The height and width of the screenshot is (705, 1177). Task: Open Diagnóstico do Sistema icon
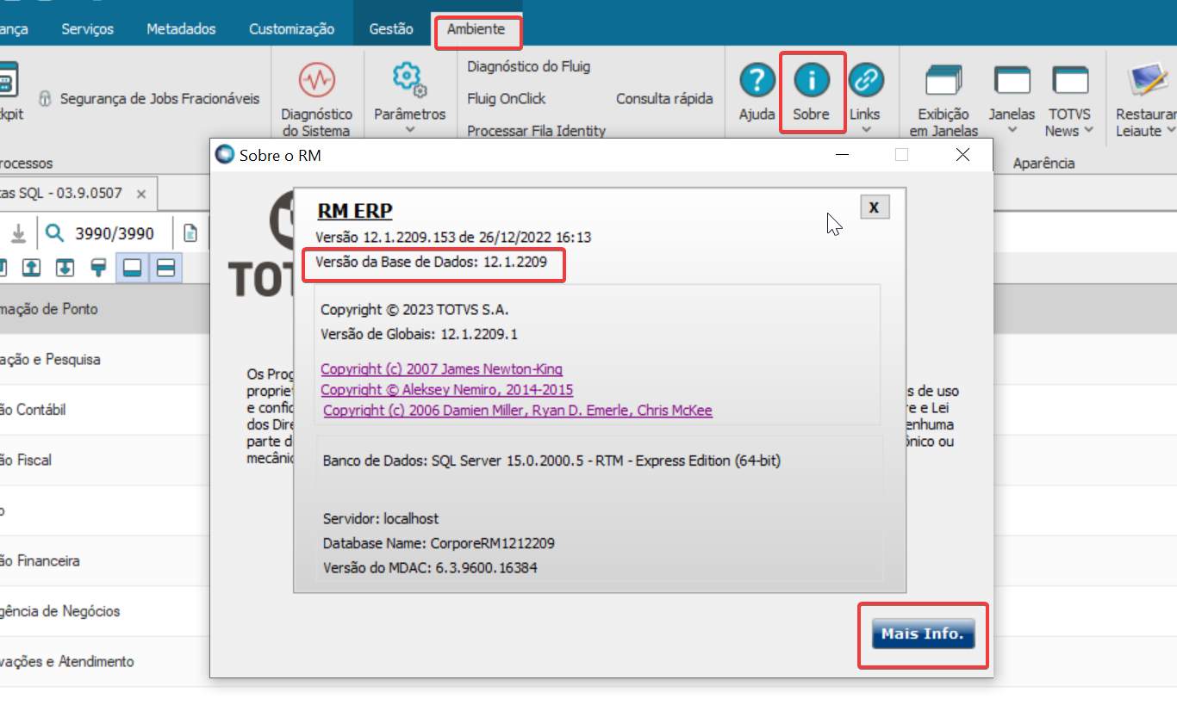(317, 81)
